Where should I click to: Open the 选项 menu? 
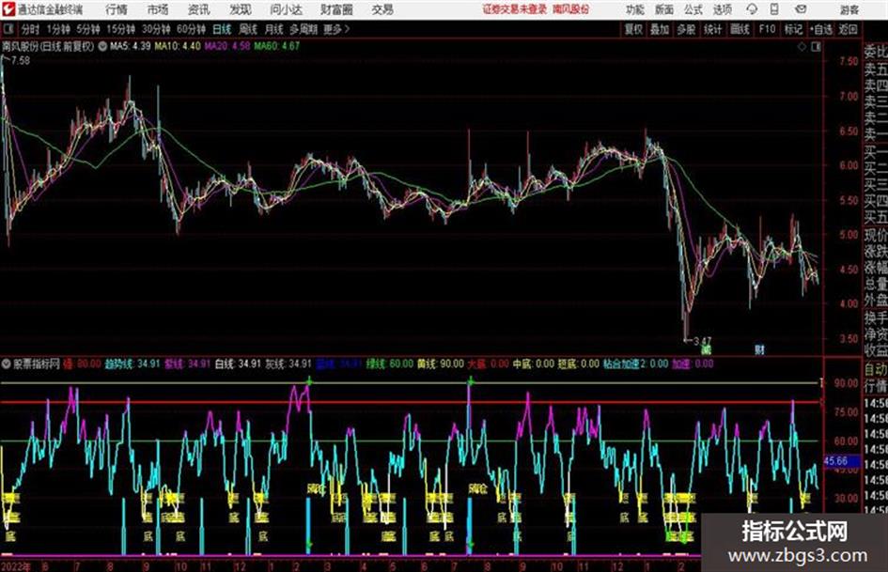point(723,9)
